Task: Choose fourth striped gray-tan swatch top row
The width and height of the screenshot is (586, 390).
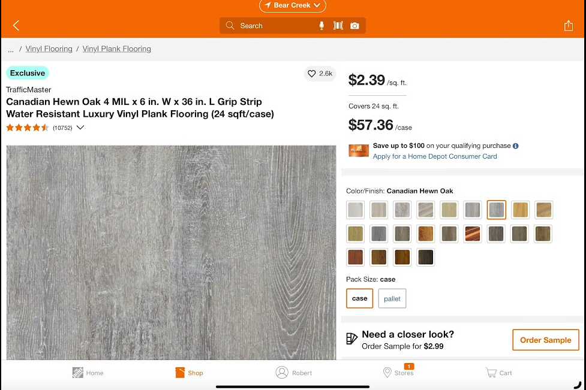Action: click(426, 210)
